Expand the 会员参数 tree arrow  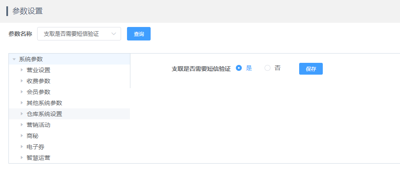pyautogui.click(x=22, y=92)
